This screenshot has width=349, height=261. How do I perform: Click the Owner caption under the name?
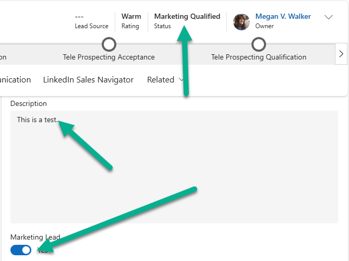coord(264,26)
